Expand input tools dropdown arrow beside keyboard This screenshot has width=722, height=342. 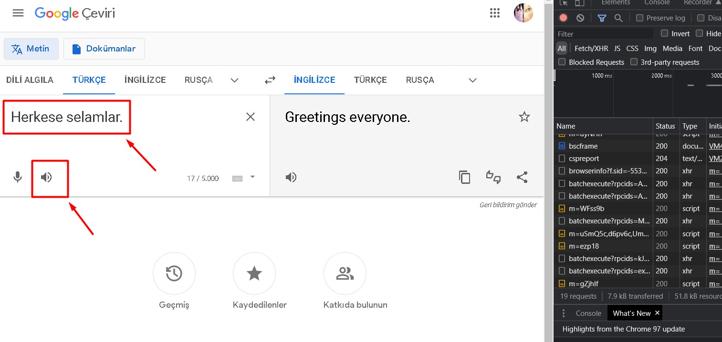252,177
